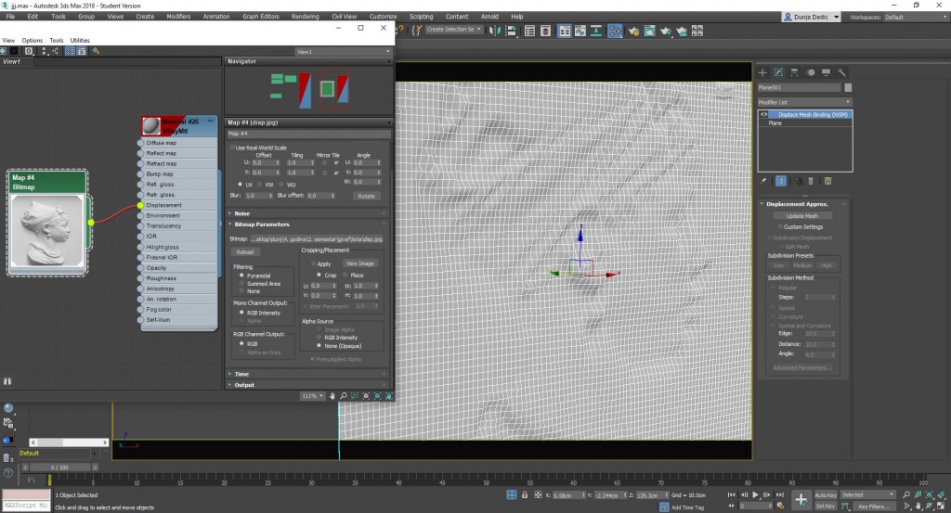Click the Update Mesh button

coord(801,215)
